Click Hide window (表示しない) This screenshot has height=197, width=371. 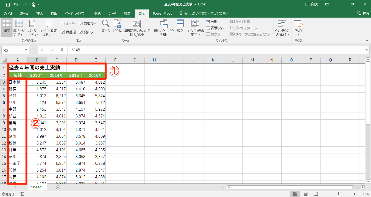tap(215, 28)
